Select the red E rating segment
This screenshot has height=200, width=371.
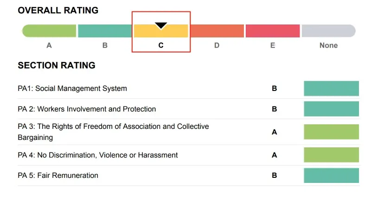(x=272, y=31)
